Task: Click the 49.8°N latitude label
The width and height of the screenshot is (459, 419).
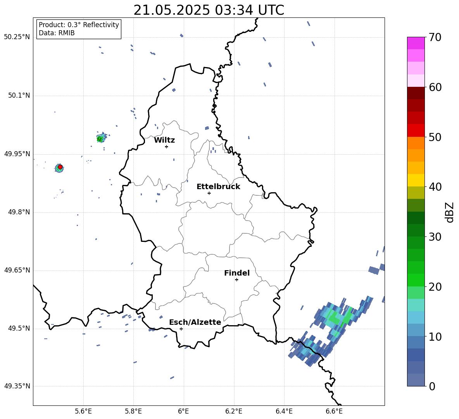Action: 19,212
